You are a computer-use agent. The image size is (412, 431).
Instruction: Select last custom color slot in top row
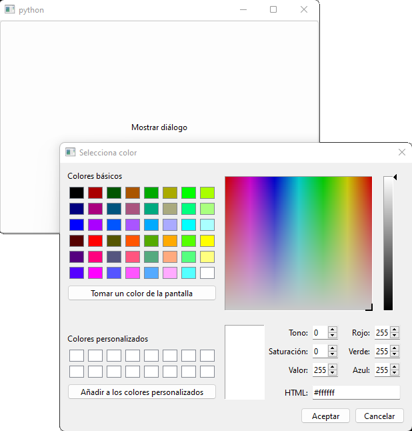tap(207, 356)
